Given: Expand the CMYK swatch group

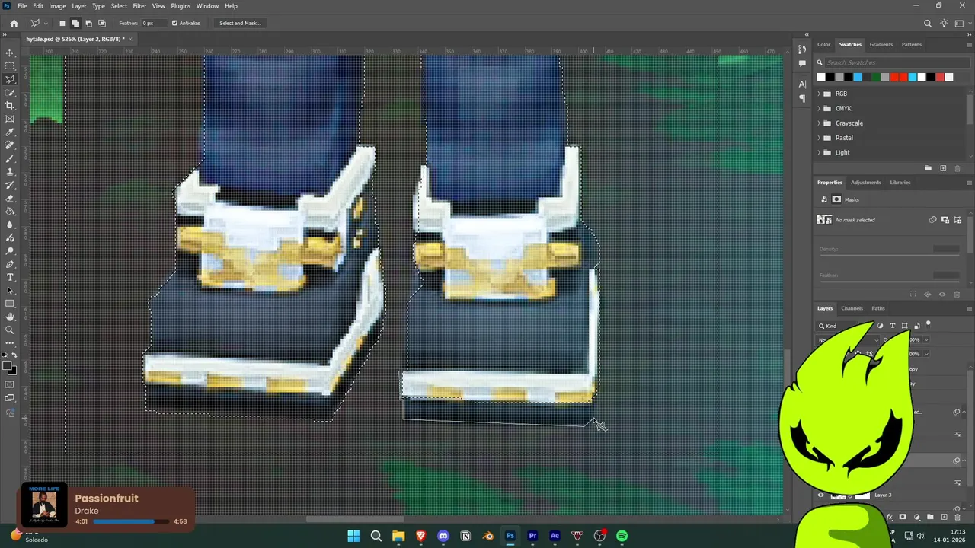Looking at the screenshot, I should (820, 108).
